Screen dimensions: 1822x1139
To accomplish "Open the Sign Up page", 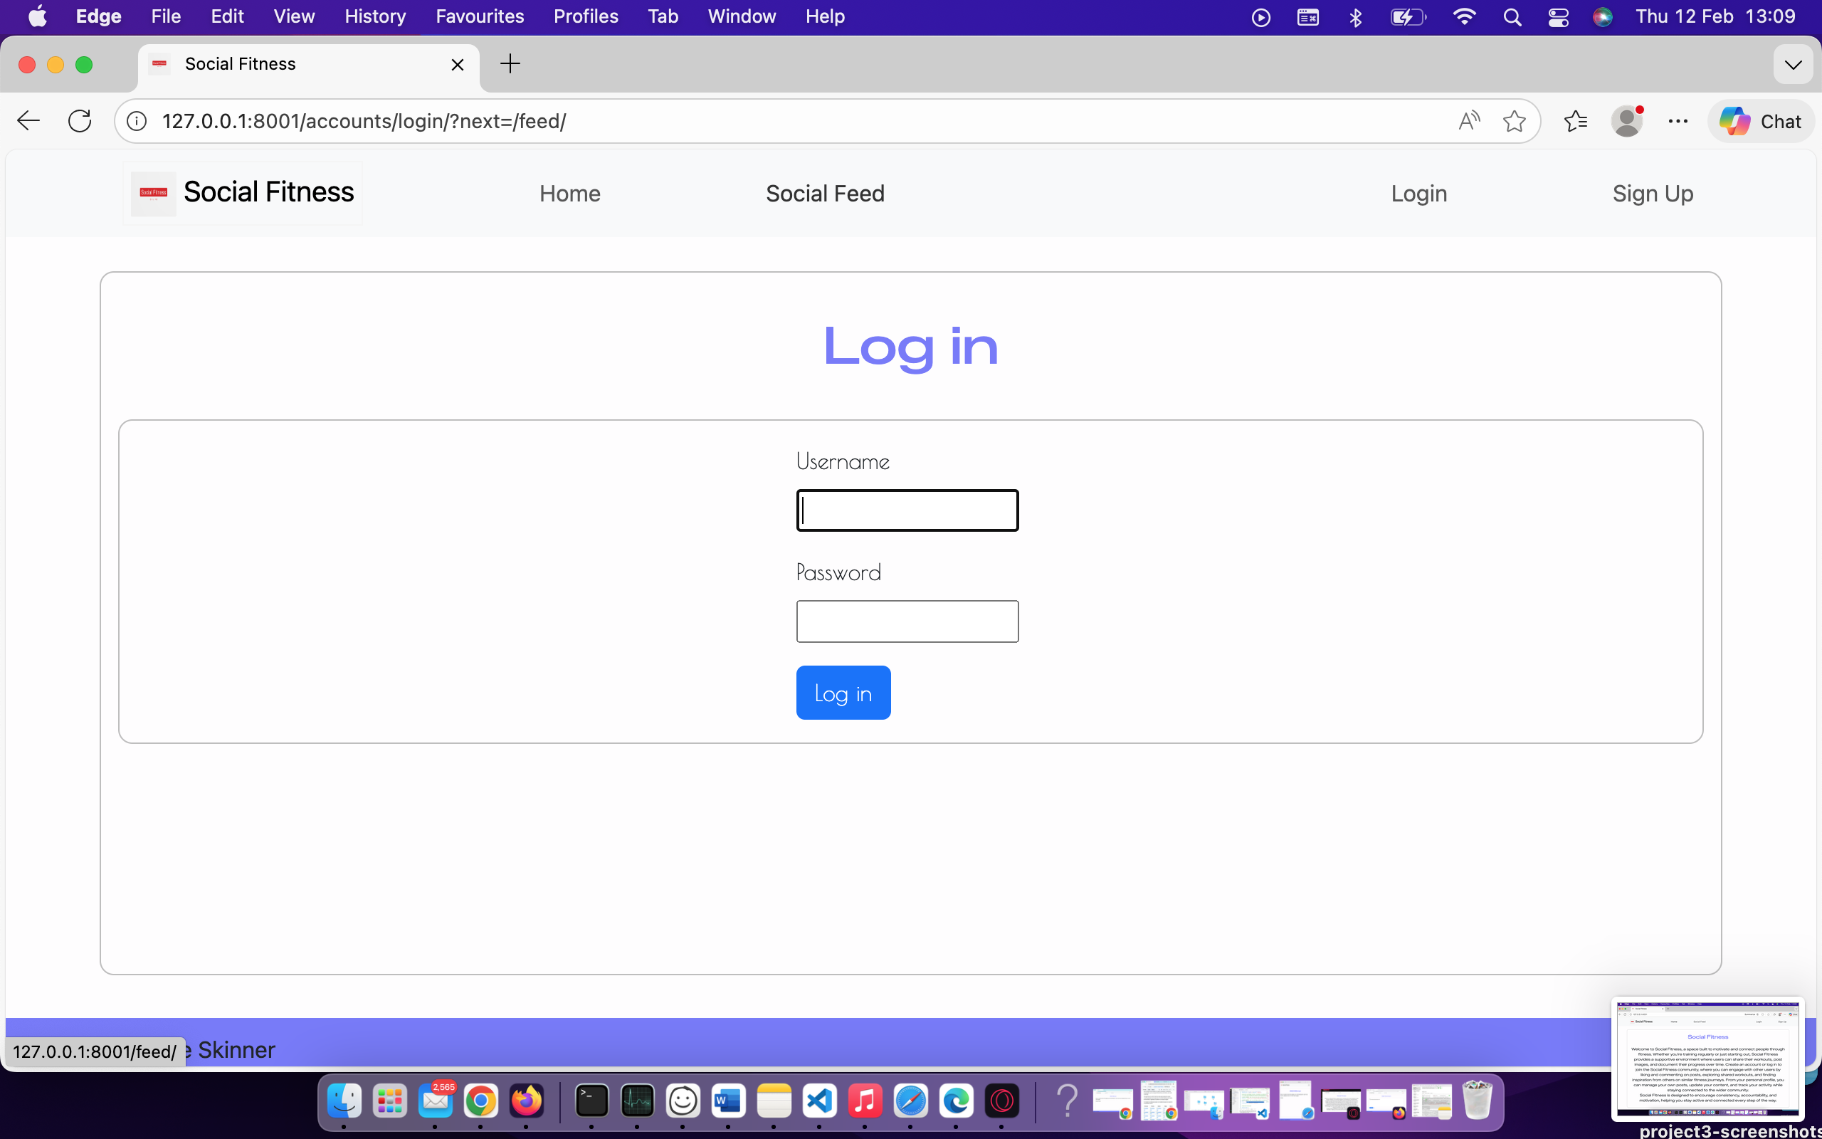I will (x=1652, y=194).
